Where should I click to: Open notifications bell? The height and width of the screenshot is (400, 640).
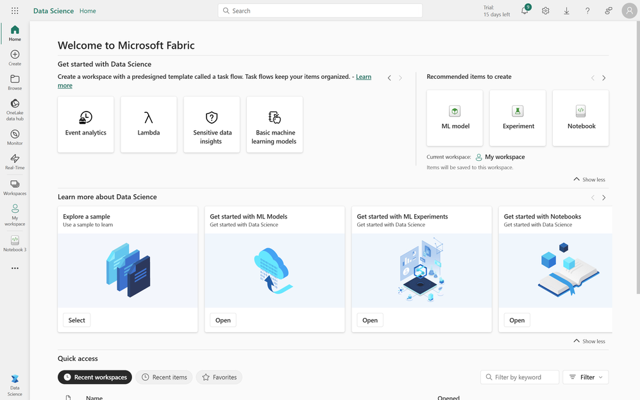[525, 11]
